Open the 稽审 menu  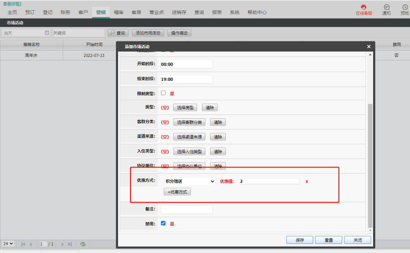tap(118, 12)
